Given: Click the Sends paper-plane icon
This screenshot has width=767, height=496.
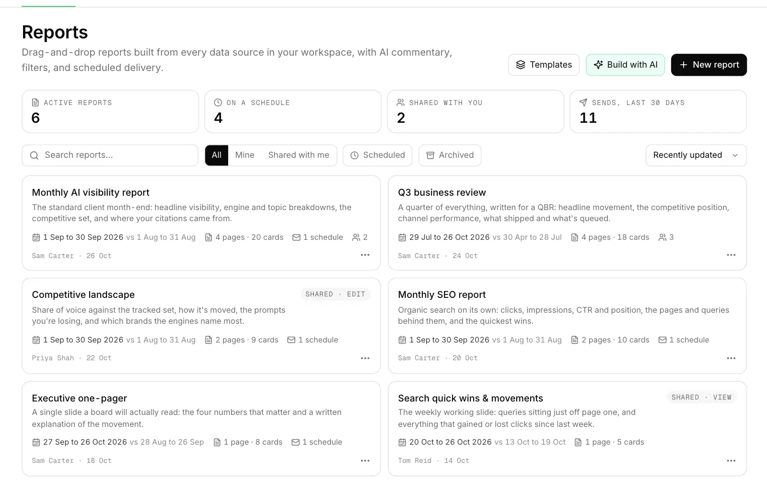Looking at the screenshot, I should (583, 103).
